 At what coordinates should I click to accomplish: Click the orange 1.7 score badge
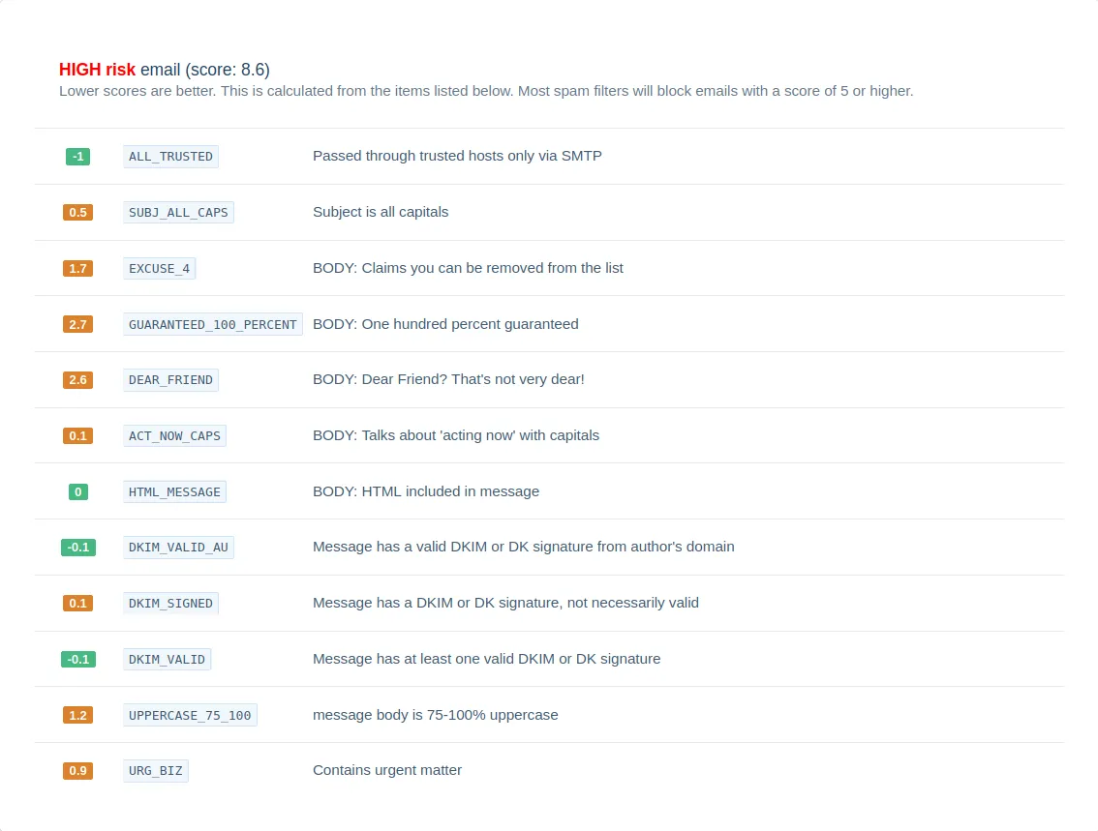pyautogui.click(x=77, y=268)
